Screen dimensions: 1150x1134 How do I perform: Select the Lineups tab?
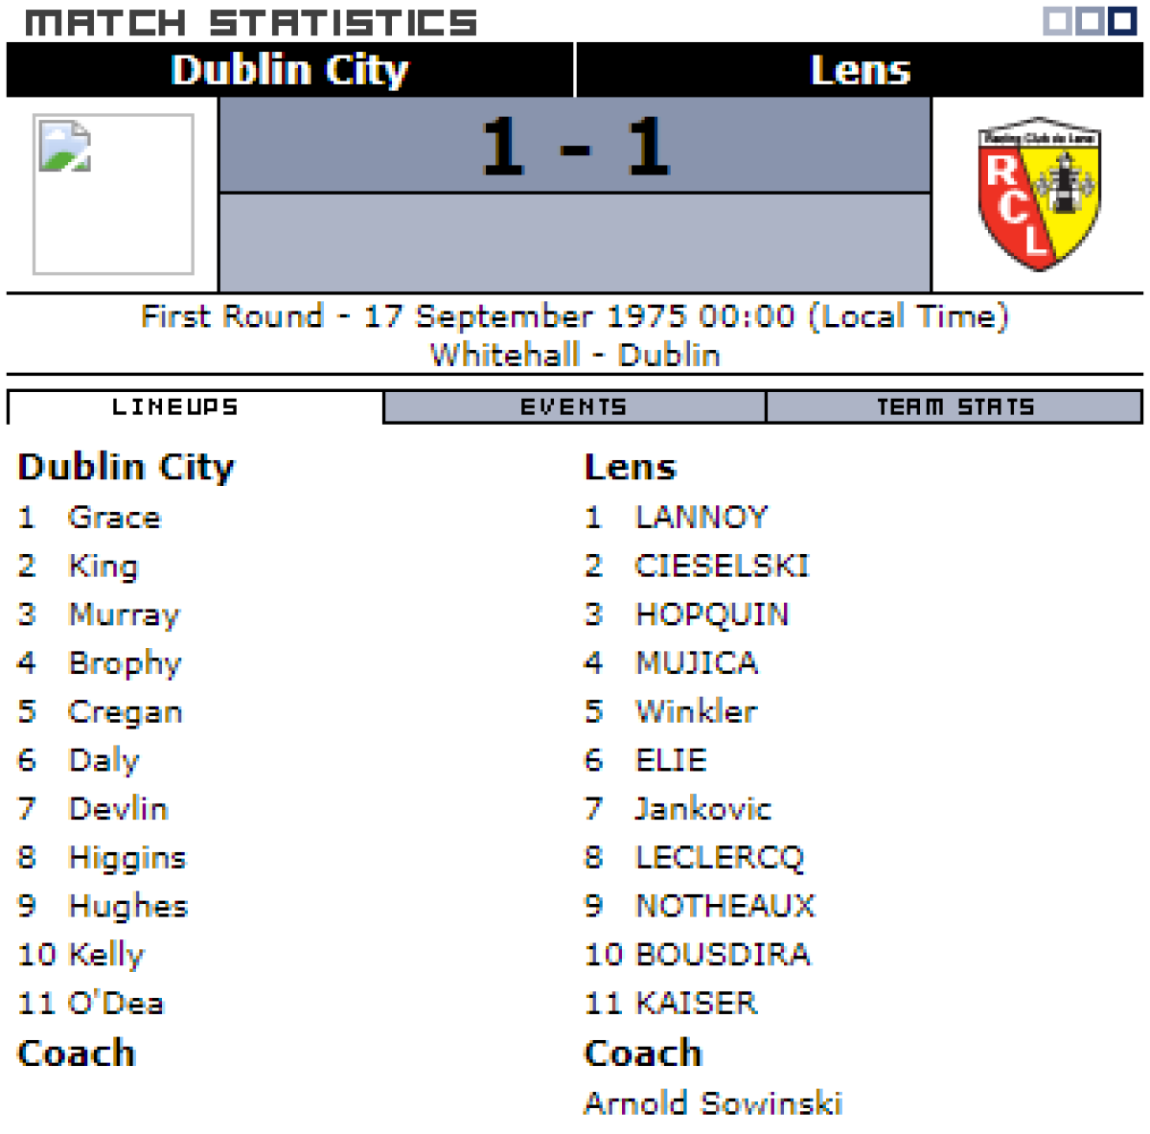[175, 407]
